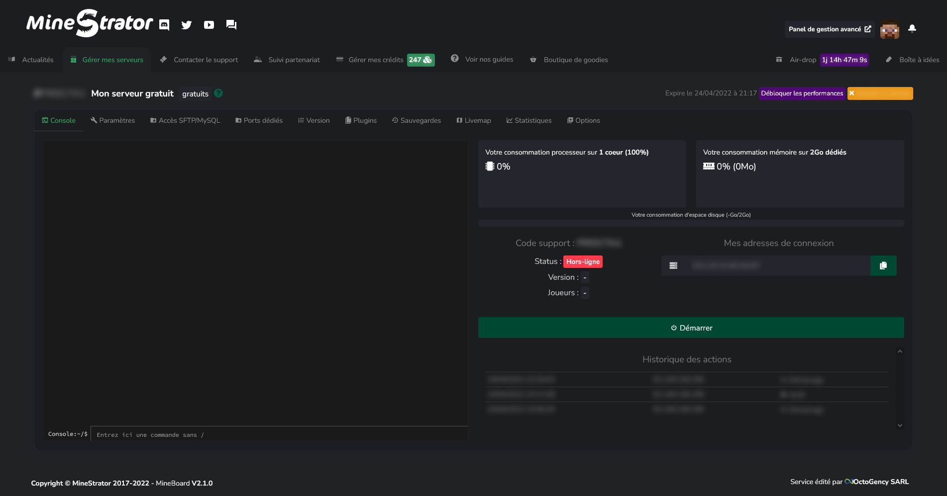Go to Actualités
Screen dimensions: 947x496
[31, 60]
